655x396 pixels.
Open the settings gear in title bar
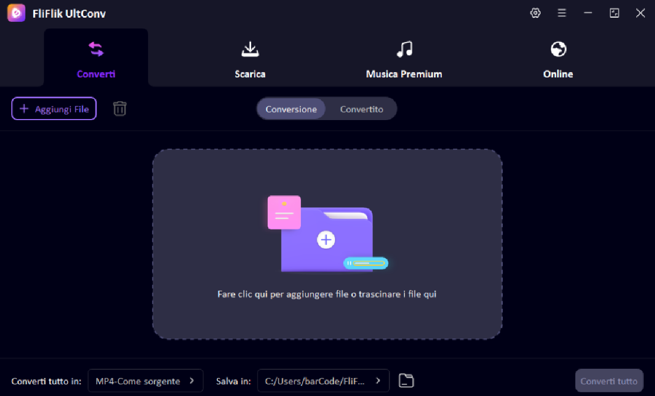535,13
